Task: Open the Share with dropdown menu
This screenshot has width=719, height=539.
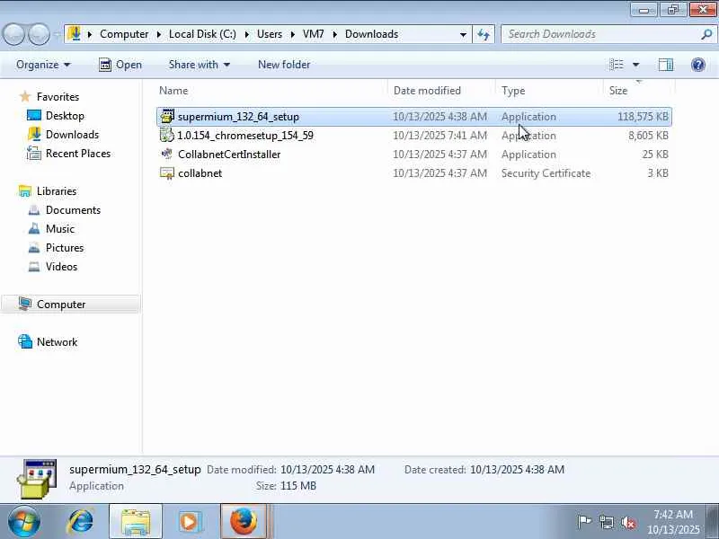Action: coord(199,65)
